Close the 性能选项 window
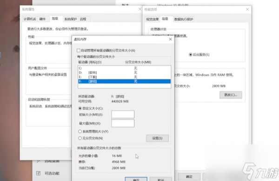The image size is (279, 181). tap(247, 9)
